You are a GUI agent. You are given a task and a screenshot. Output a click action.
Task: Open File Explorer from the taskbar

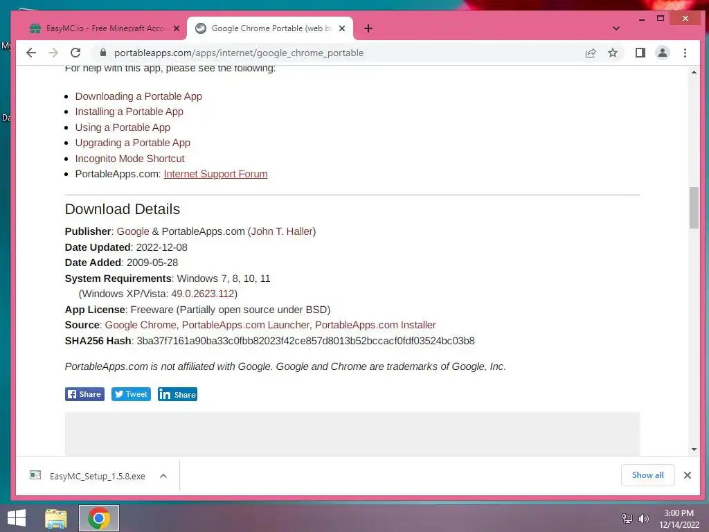[56, 518]
